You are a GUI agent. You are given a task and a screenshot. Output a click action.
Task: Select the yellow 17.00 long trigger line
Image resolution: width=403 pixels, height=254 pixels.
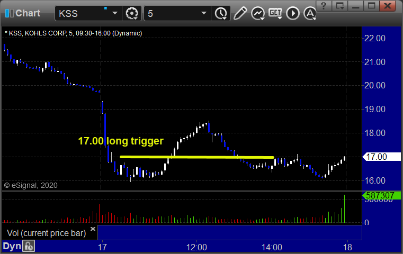click(197, 157)
